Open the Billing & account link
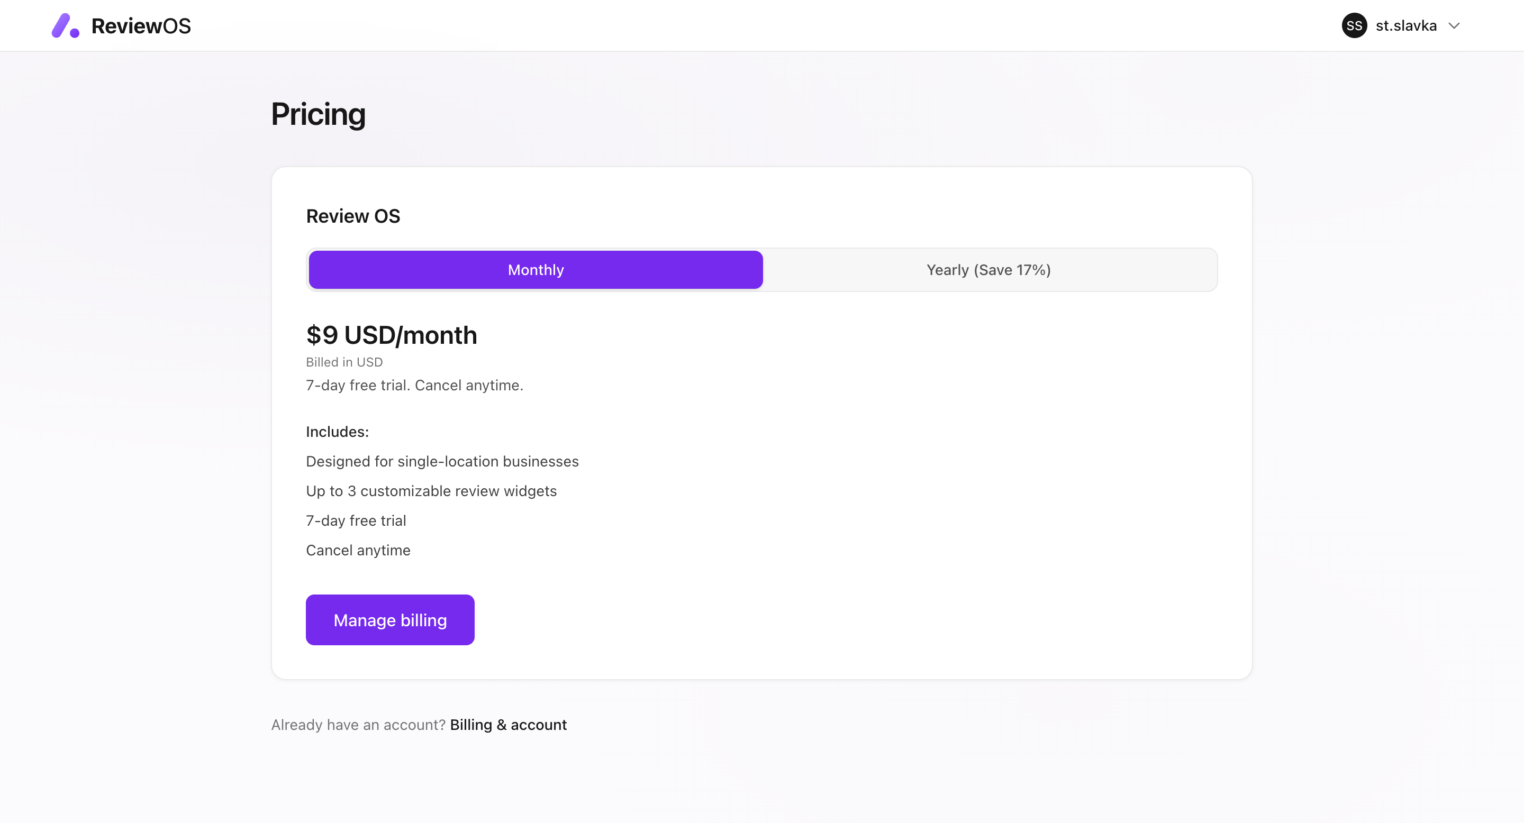 pos(508,724)
